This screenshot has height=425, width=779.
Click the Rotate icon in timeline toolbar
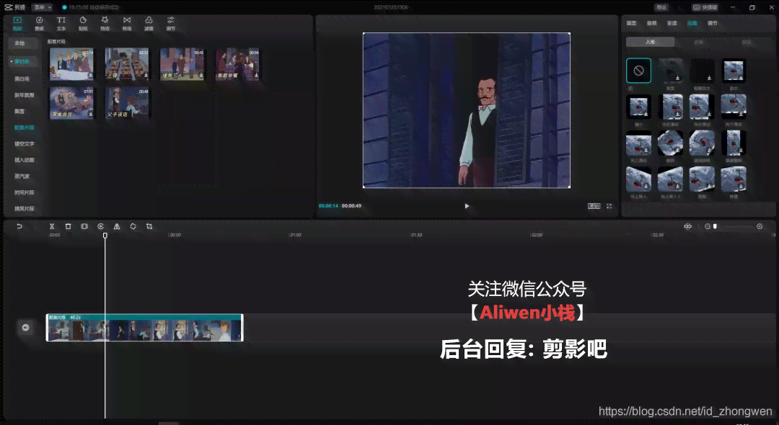[x=133, y=226]
